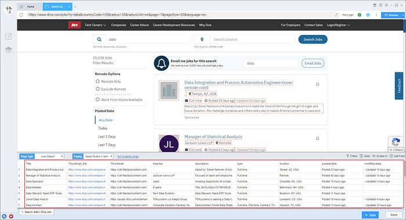
Task: Expand the Tech Careers menu
Action: pos(95,25)
